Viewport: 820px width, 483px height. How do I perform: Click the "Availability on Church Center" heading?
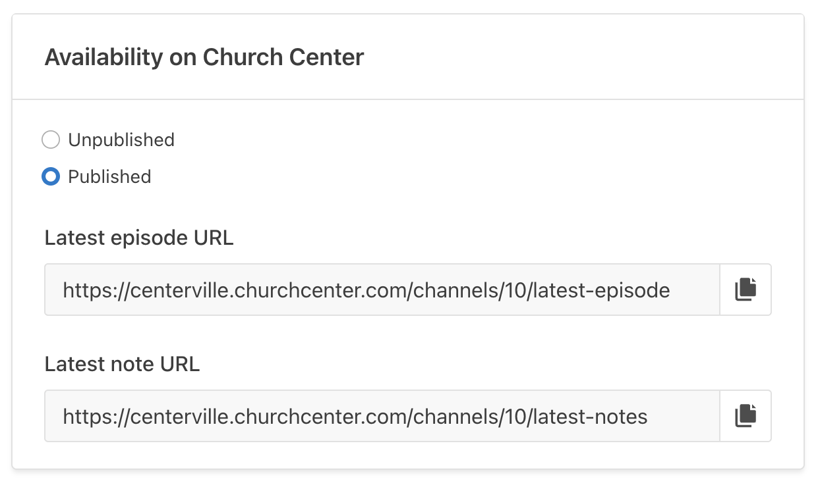[204, 57]
